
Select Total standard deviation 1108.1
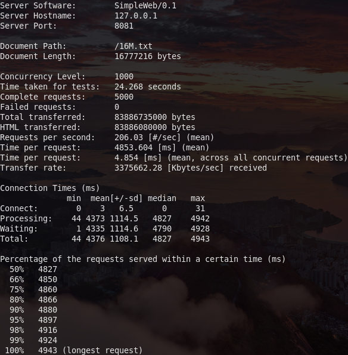pos(124,239)
